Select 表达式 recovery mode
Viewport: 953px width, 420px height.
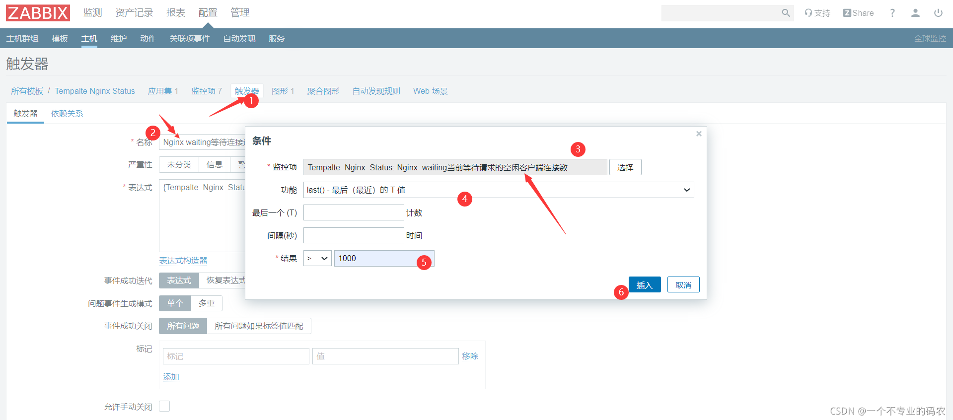[x=179, y=280]
